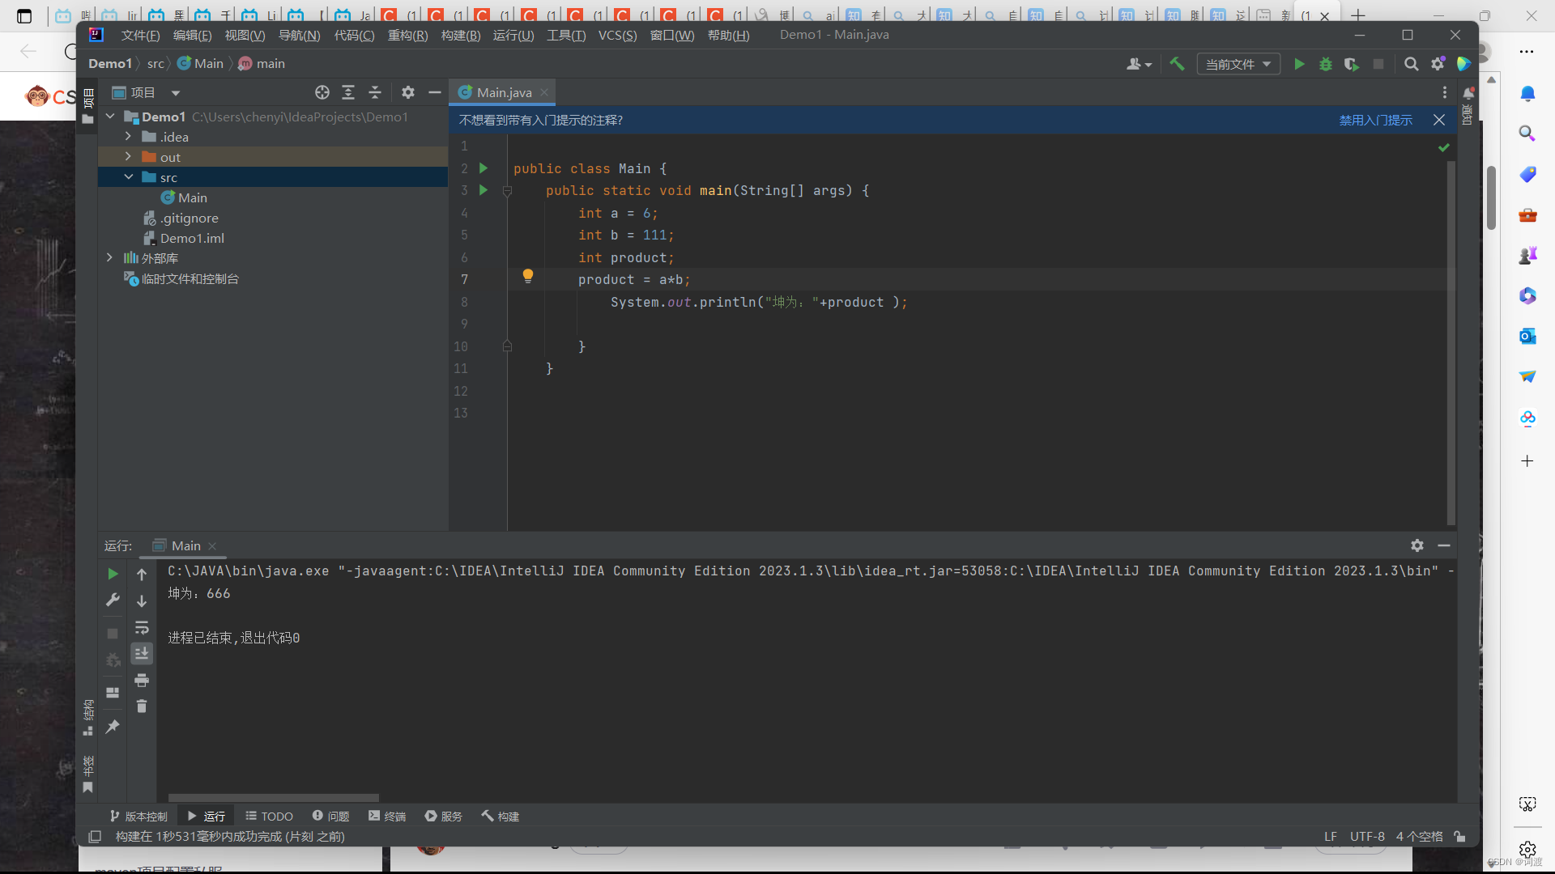This screenshot has height=874, width=1555.
Task: Click the yellow intention light bulb on line 7
Action: coord(528,276)
